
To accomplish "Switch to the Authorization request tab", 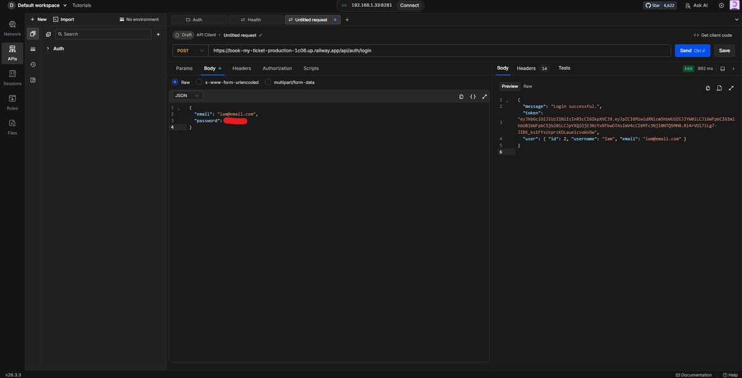I will 277,69.
